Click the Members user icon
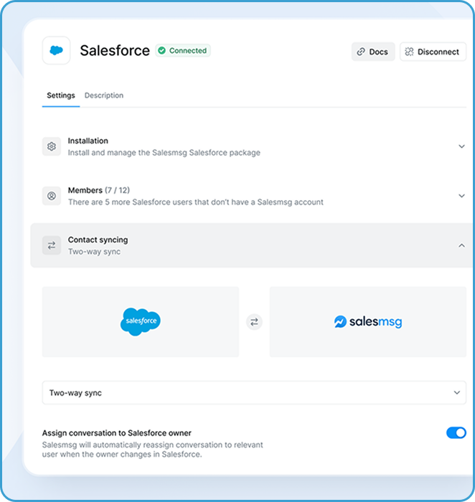Viewport: 475px width, 502px height. pyautogui.click(x=52, y=196)
